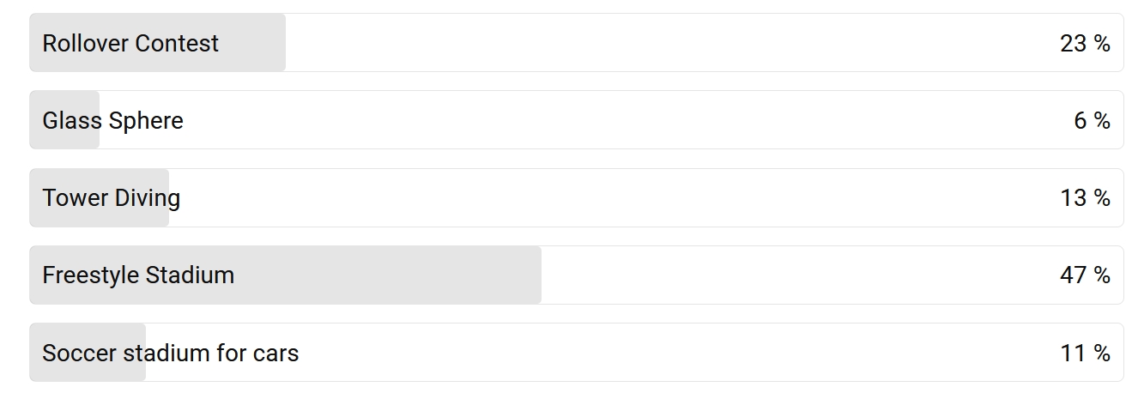Image resolution: width=1138 pixels, height=393 pixels.
Task: Select the Rollover Contest poll option label
Action: click(x=130, y=43)
